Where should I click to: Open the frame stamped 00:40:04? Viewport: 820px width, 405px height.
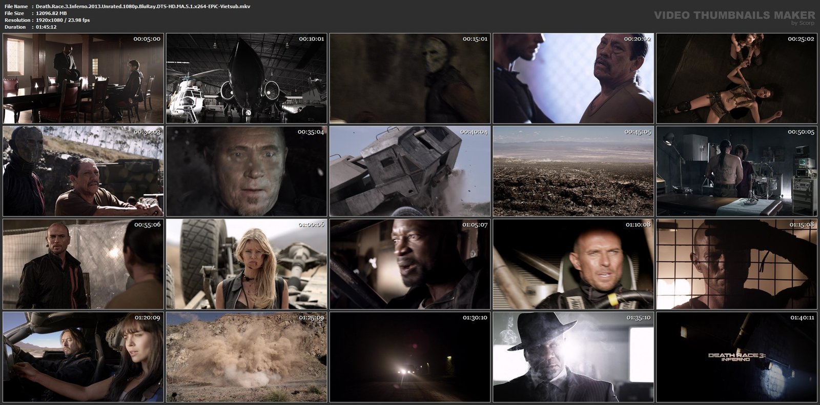click(x=410, y=171)
